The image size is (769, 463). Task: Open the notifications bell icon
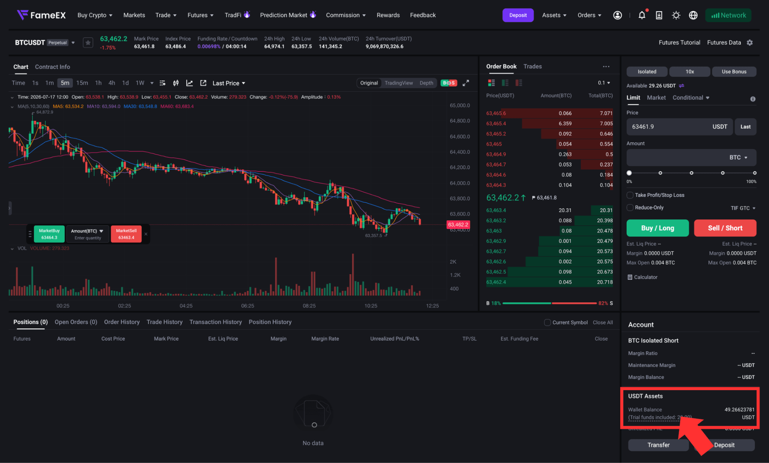642,15
